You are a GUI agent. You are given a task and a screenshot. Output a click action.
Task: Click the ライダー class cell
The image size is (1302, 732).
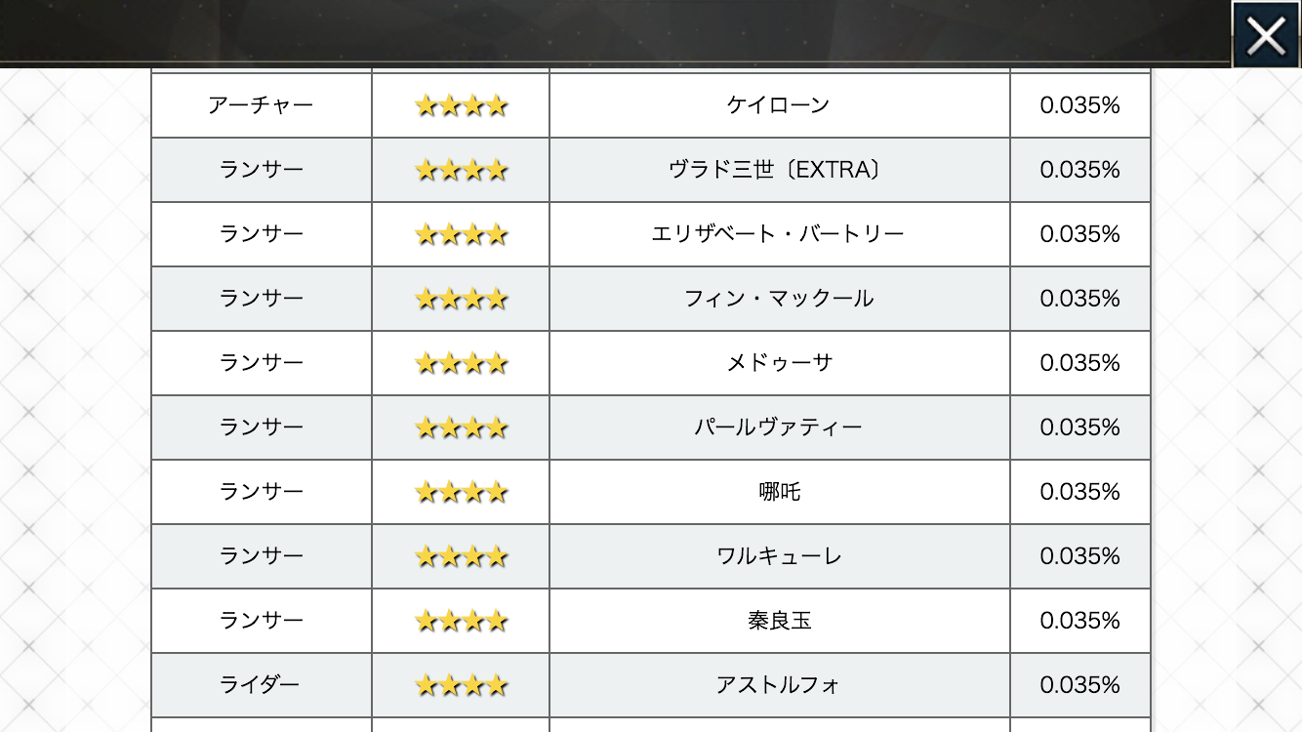click(261, 685)
